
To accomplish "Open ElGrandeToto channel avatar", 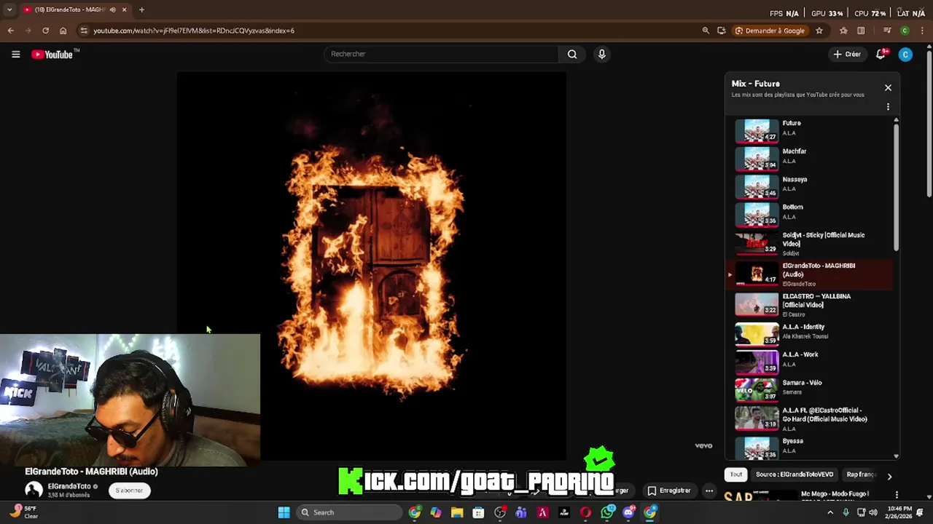I will pyautogui.click(x=34, y=490).
